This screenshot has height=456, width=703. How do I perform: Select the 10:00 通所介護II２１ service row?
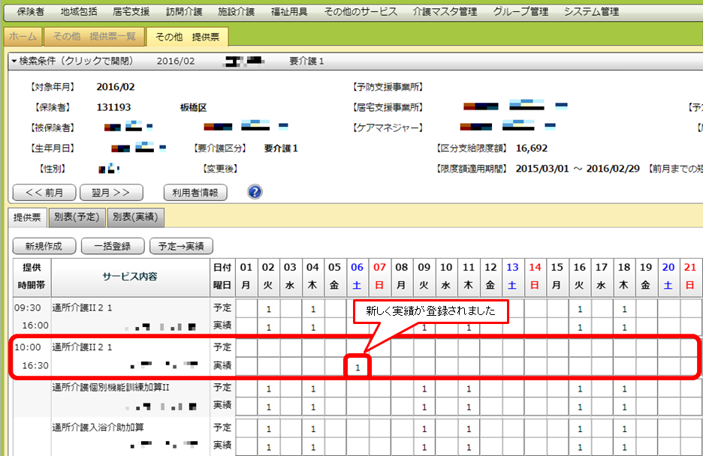coord(83,347)
